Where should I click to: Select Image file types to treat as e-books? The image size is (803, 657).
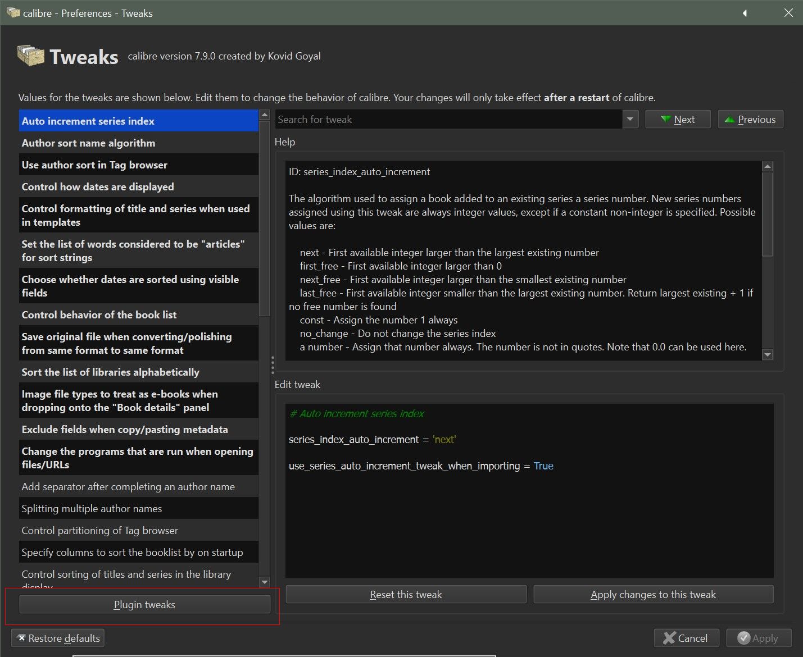pos(139,400)
